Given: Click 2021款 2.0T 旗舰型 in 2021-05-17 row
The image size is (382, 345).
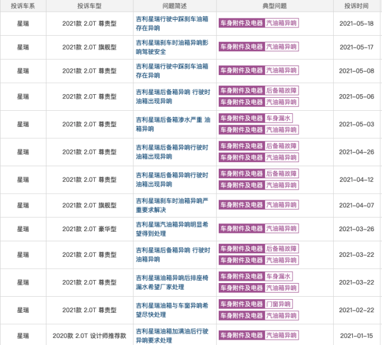Looking at the screenshot, I should (x=89, y=47).
